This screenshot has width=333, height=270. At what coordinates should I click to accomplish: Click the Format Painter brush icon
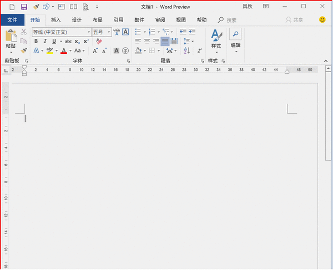coord(24,50)
